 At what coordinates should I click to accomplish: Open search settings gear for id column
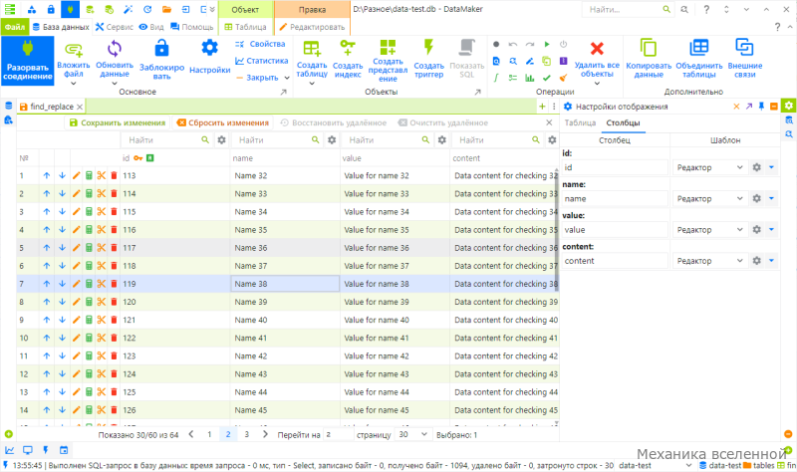click(x=221, y=139)
